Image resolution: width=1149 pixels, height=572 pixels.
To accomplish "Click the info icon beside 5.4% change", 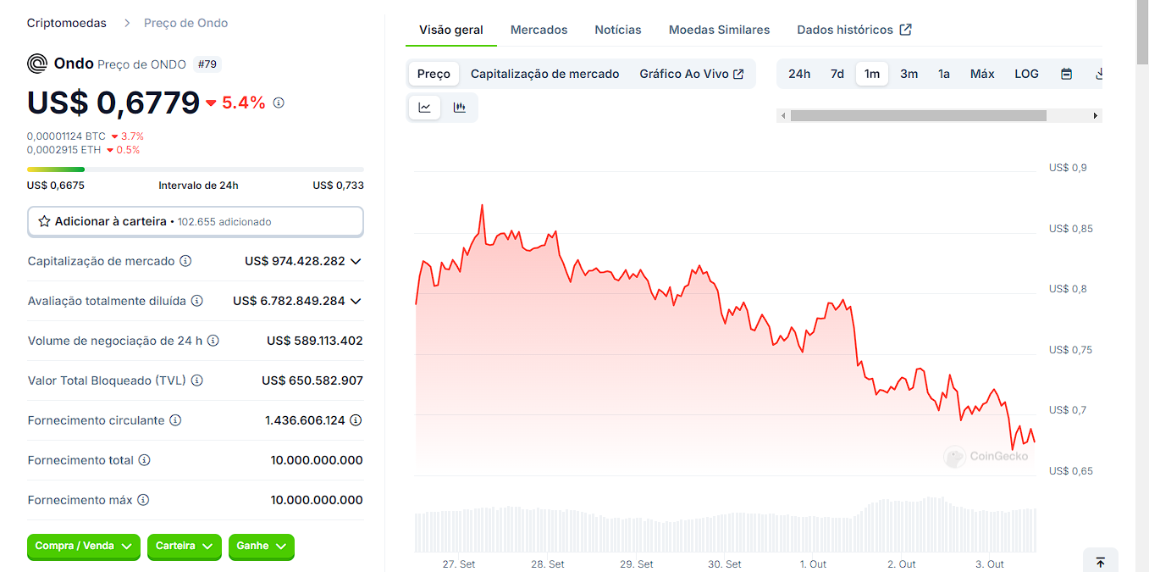I will [x=279, y=103].
